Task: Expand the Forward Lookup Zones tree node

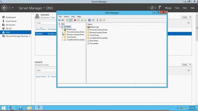Action: point(62,32)
